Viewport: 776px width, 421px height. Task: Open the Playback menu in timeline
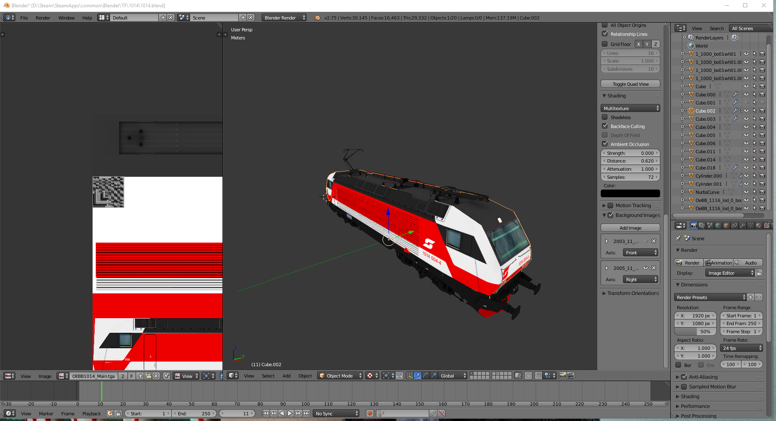pos(91,414)
